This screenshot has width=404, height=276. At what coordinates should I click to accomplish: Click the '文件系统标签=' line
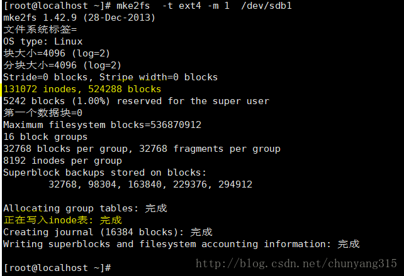coord(40,29)
